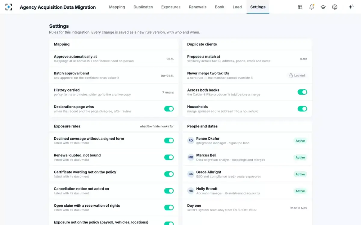
Task: Toggle Open claim with a reservation of rights
Action: 169,208
